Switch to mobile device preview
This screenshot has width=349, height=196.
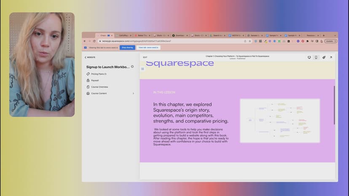tap(316, 57)
